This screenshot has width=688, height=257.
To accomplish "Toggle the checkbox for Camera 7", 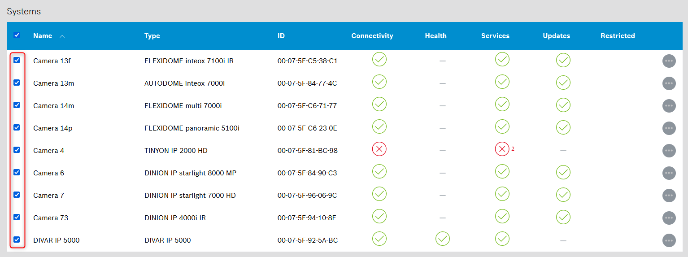I will [x=17, y=195].
